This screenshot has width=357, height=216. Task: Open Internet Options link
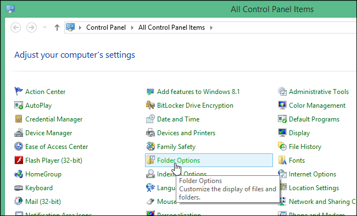(313, 174)
